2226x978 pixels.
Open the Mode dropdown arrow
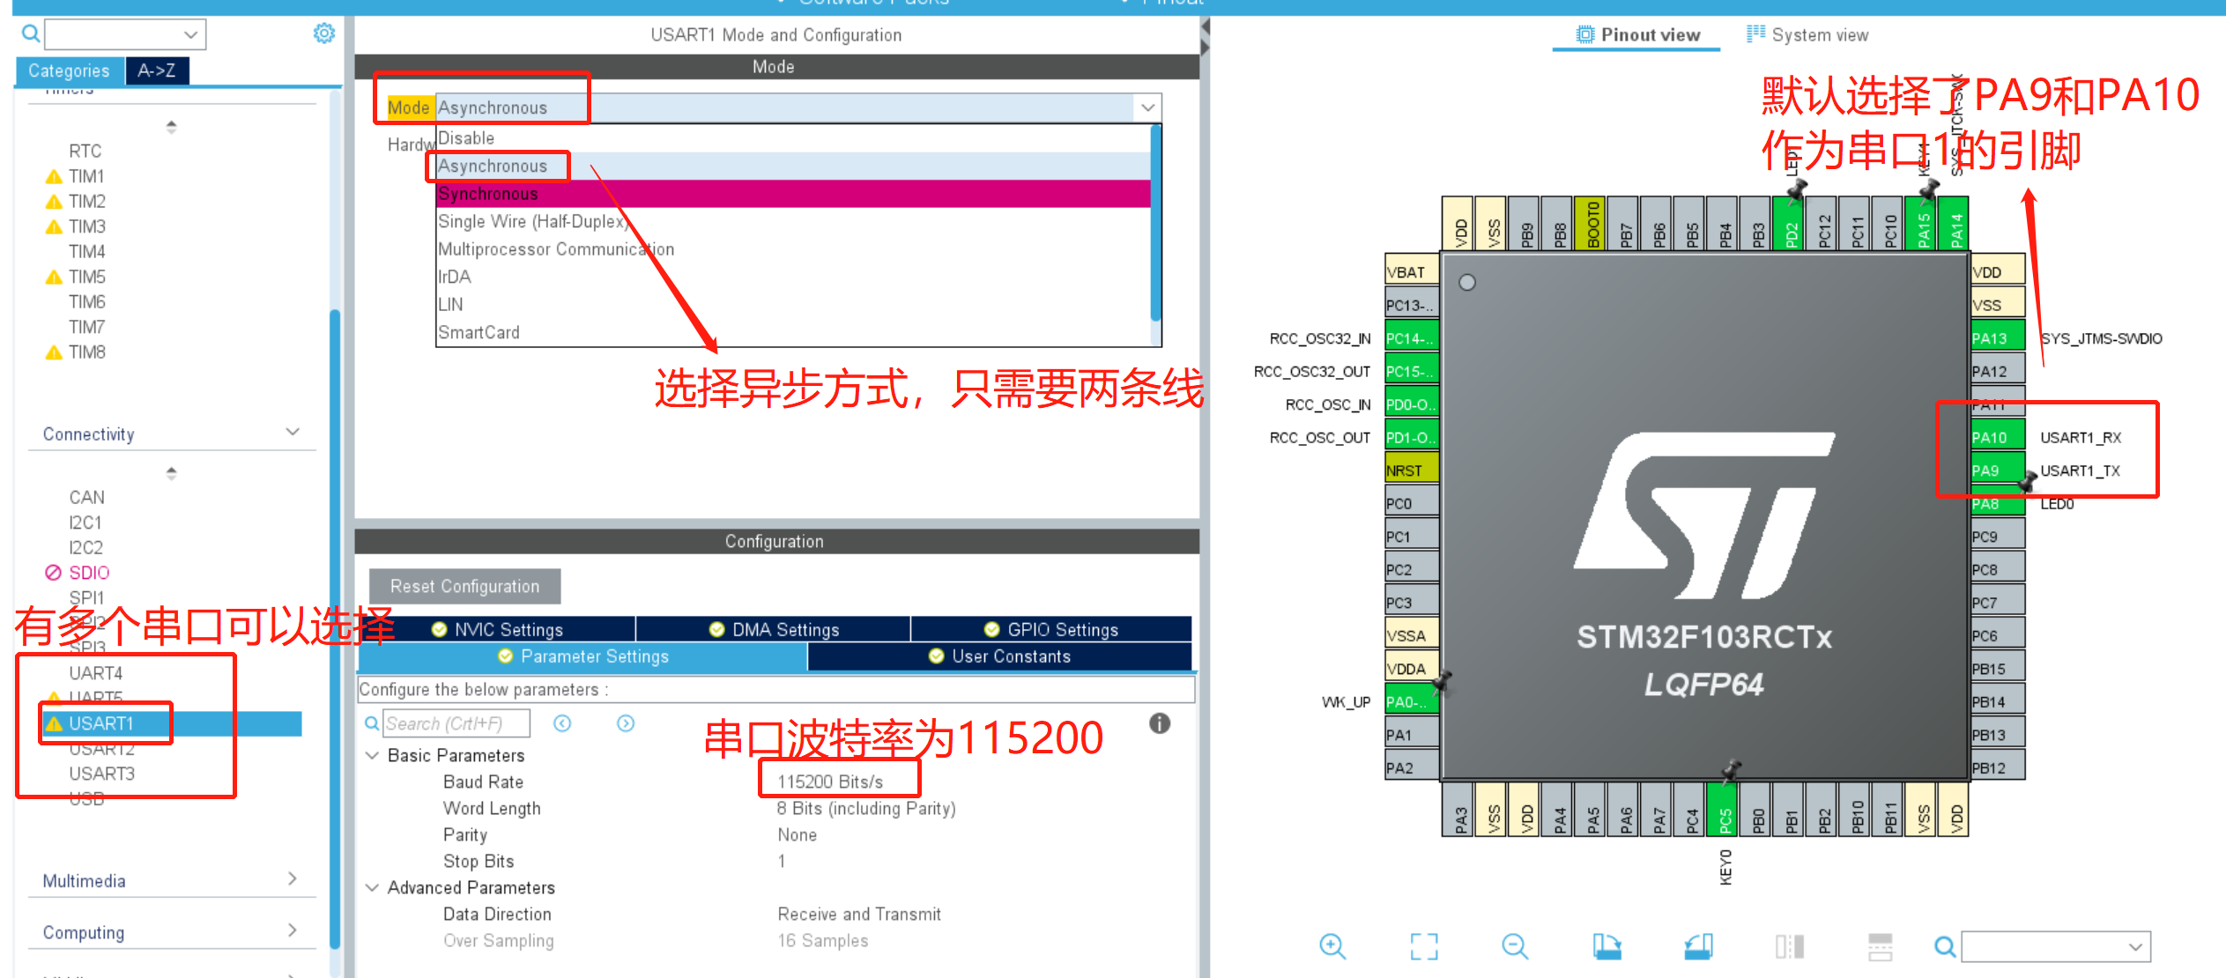pos(1147,107)
